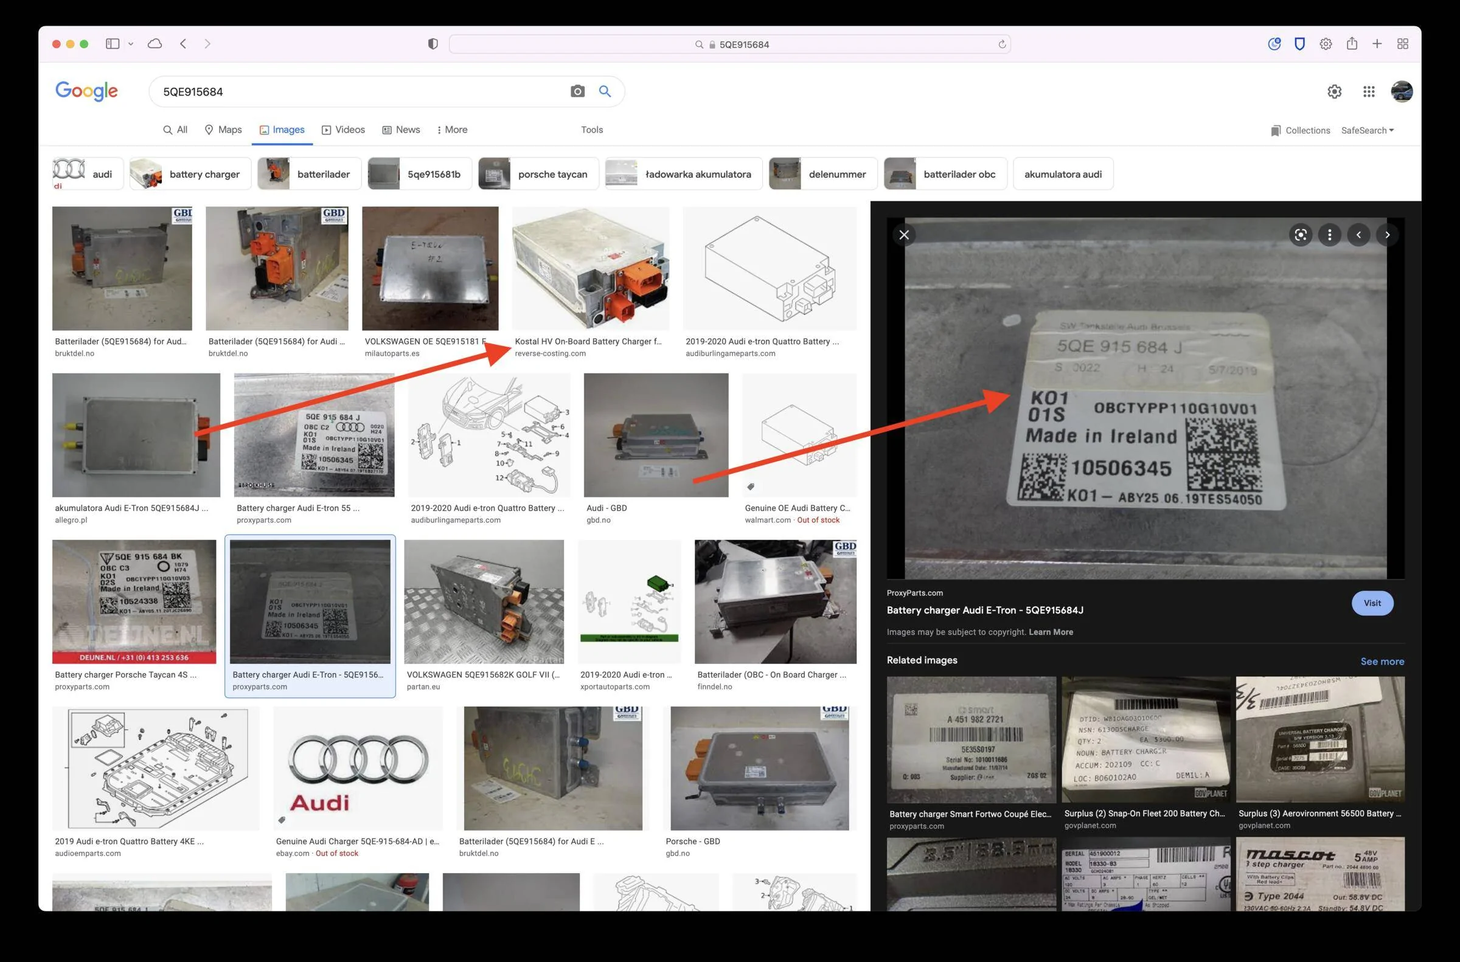Filter by the audi chip

click(x=87, y=174)
